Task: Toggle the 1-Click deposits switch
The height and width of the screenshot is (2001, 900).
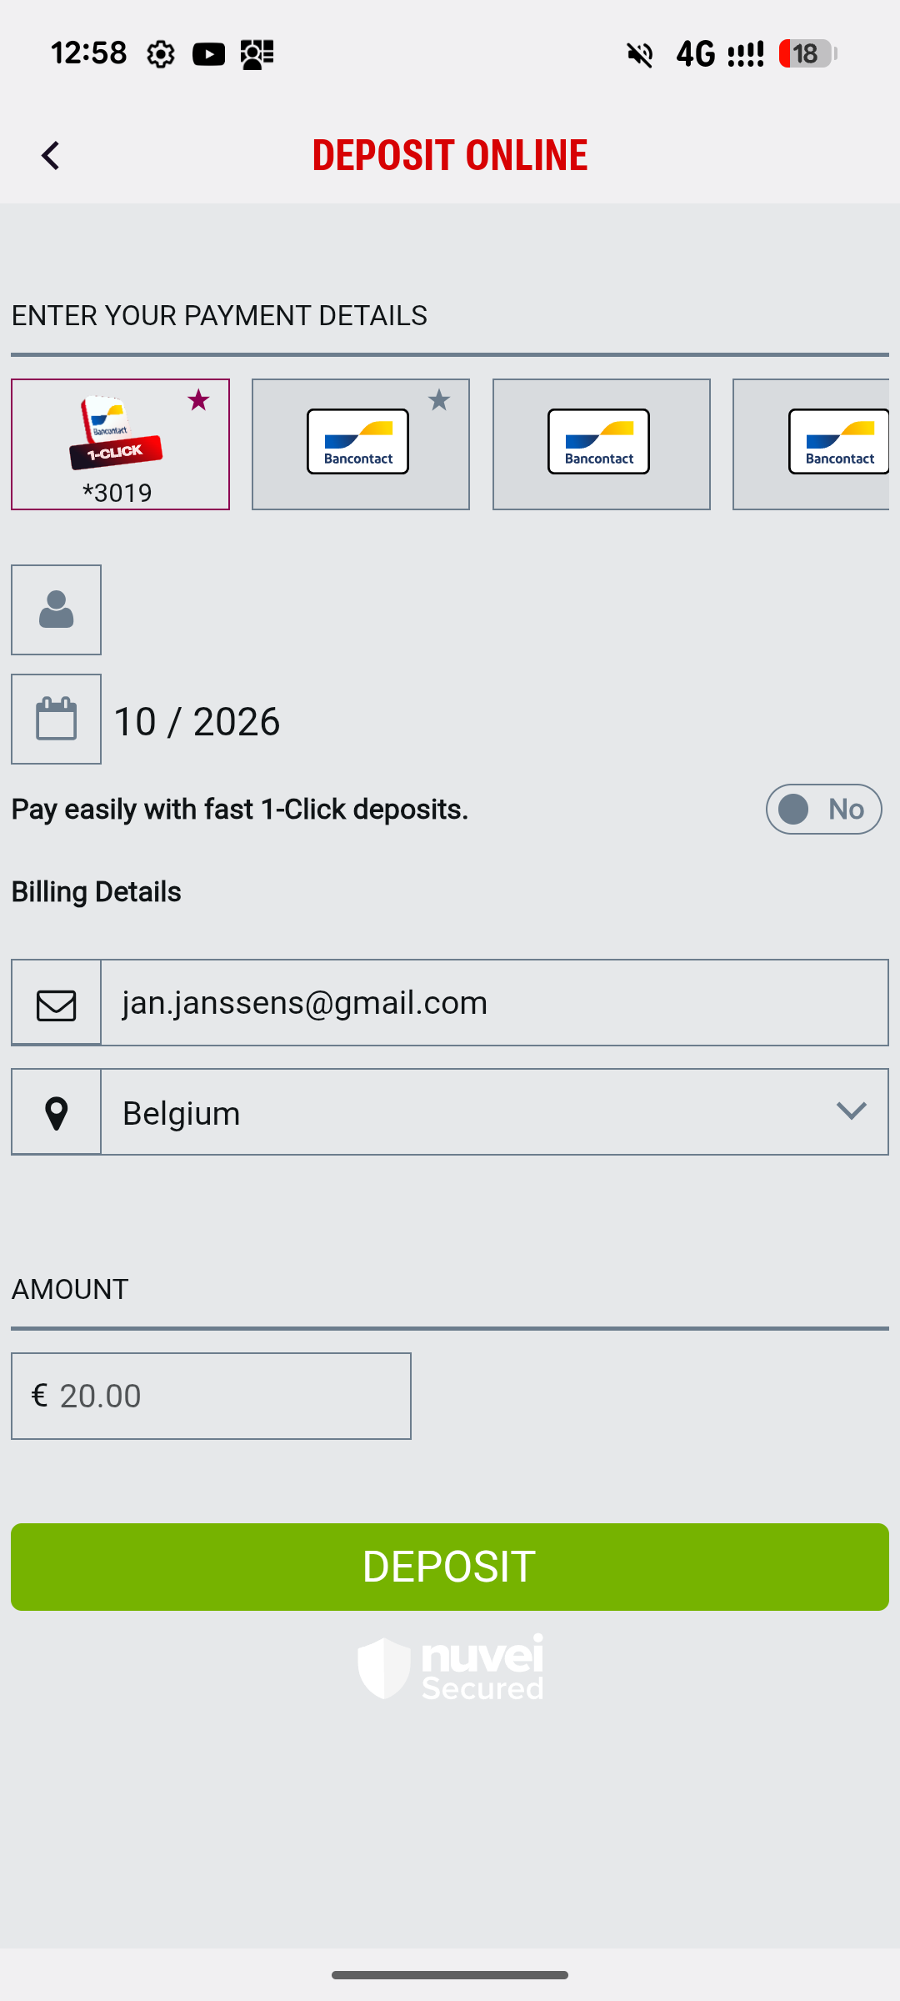Action: [x=823, y=809]
